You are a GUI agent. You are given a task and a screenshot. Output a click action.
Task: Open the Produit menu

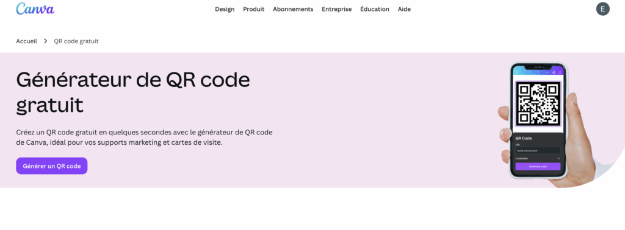pos(253,9)
